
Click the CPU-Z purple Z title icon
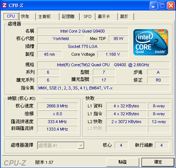[4, 5]
